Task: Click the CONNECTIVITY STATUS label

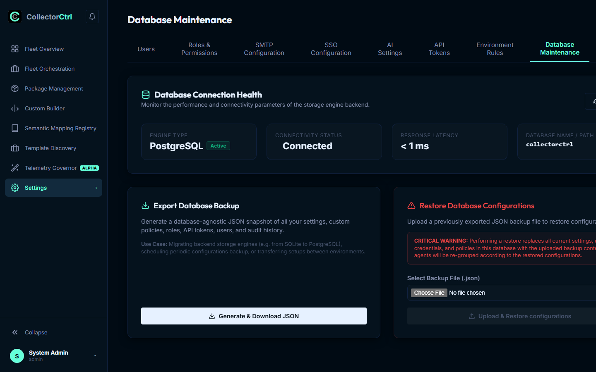Action: pos(308,136)
